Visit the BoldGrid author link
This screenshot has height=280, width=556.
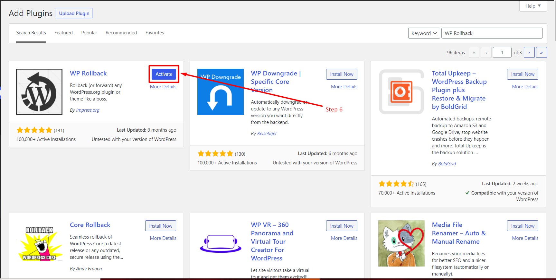(x=447, y=164)
